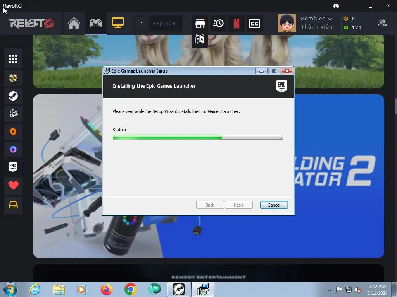This screenshot has width=397, height=297.
Task: Click the installation progress bar
Action: (198, 137)
